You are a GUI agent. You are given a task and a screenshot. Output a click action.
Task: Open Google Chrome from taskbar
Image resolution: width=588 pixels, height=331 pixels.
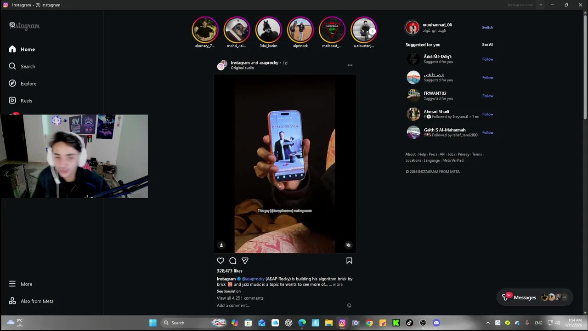(369, 323)
